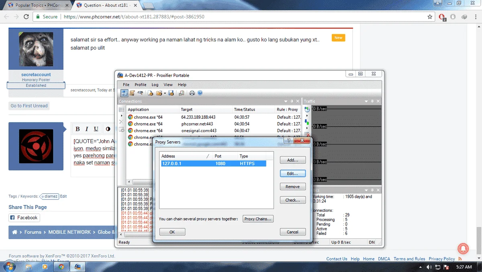The height and width of the screenshot is (272, 482).
Task: Click the open profile folder icon
Action: tap(159, 93)
